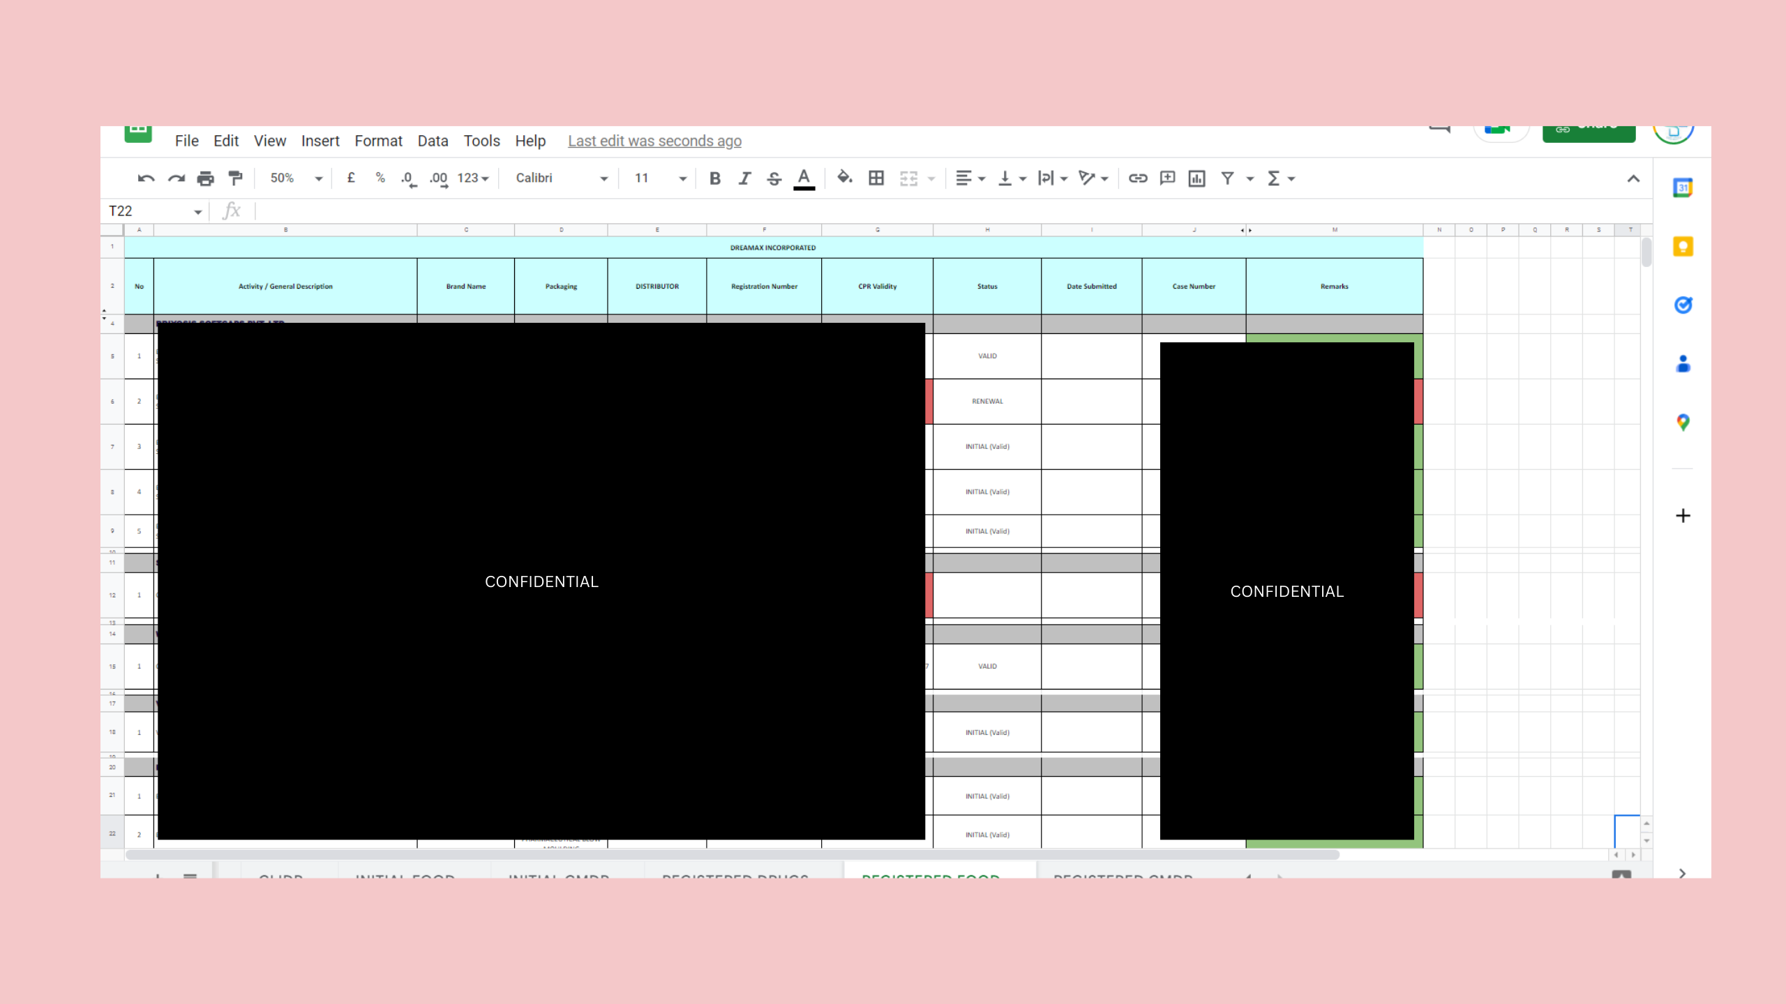The height and width of the screenshot is (1004, 1786).
Task: Open the zoom level dropdown
Action: tap(293, 178)
